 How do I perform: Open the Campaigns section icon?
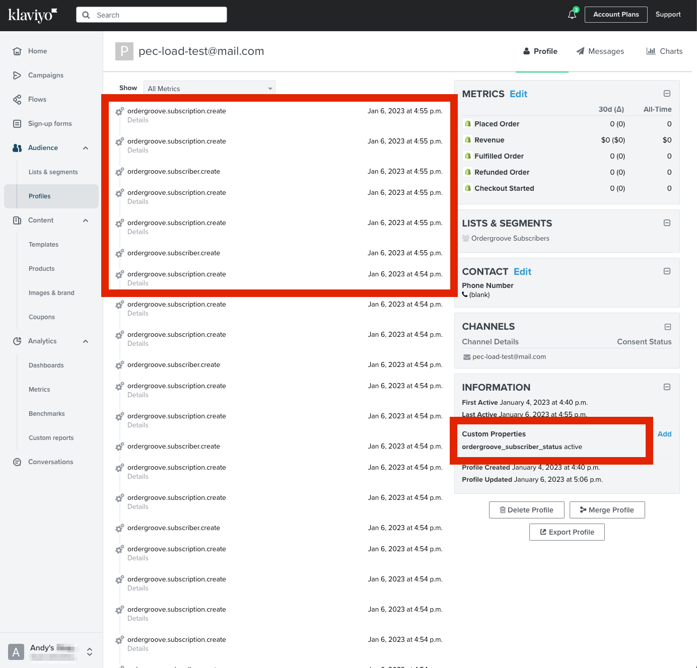pos(17,76)
